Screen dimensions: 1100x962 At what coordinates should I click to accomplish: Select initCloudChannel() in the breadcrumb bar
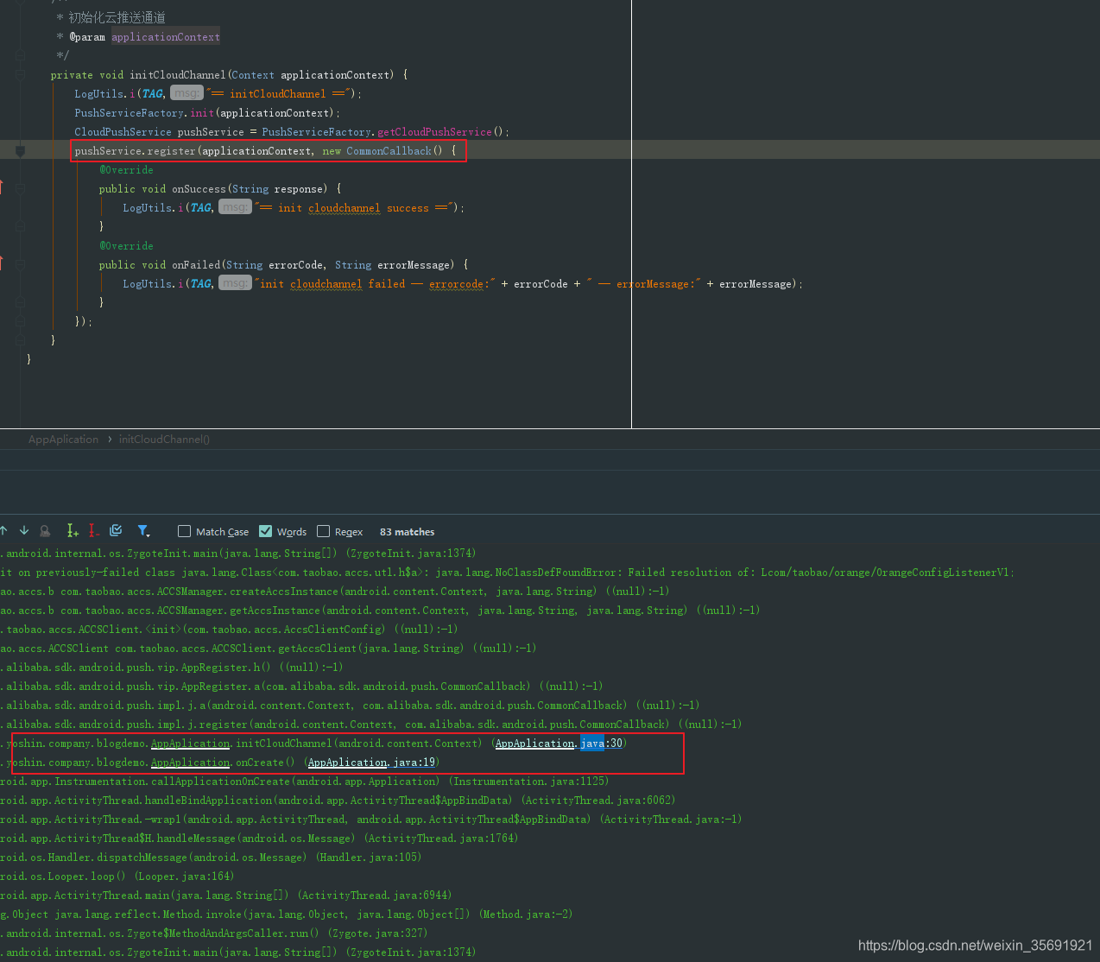tap(164, 439)
